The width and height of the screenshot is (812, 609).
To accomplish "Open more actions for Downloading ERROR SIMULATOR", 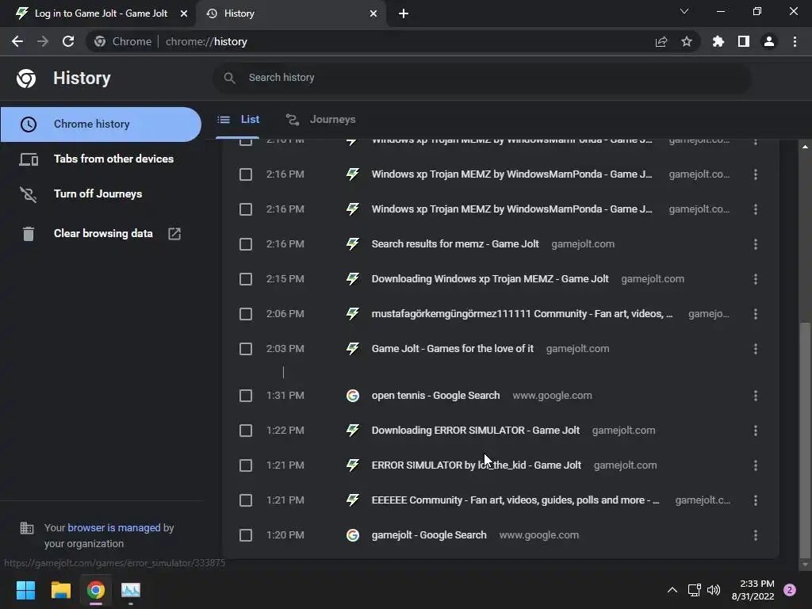I will pyautogui.click(x=756, y=431).
